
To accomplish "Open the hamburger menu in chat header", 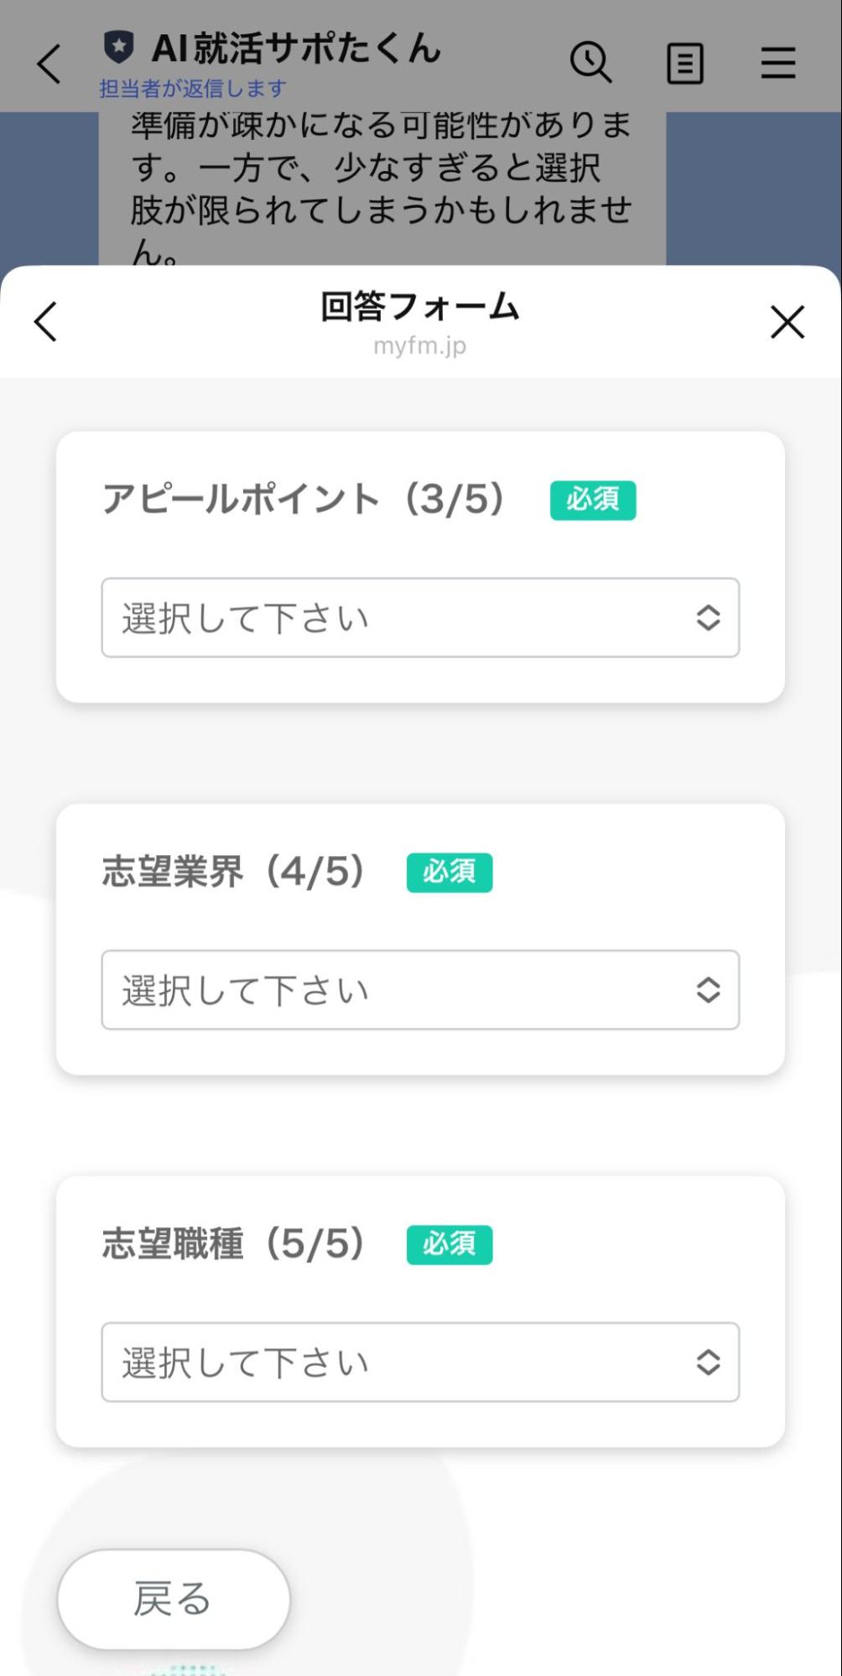I will click(777, 64).
